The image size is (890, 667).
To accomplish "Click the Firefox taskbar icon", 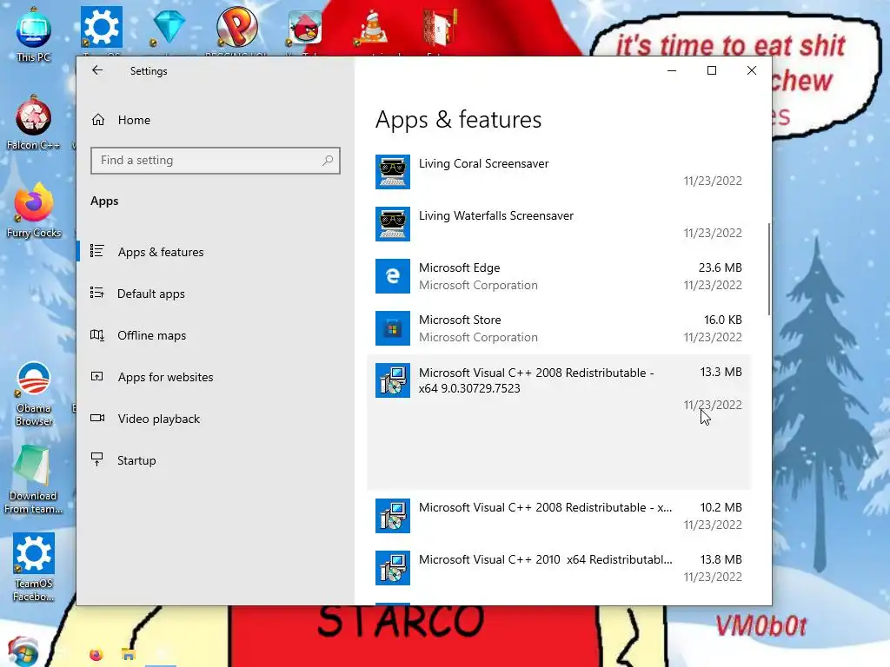I will (x=96, y=655).
